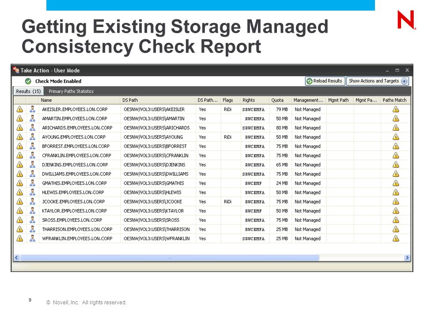The image size is (424, 318).
Task: Click the horizontal scrollbar thumb
Action: tap(170, 257)
